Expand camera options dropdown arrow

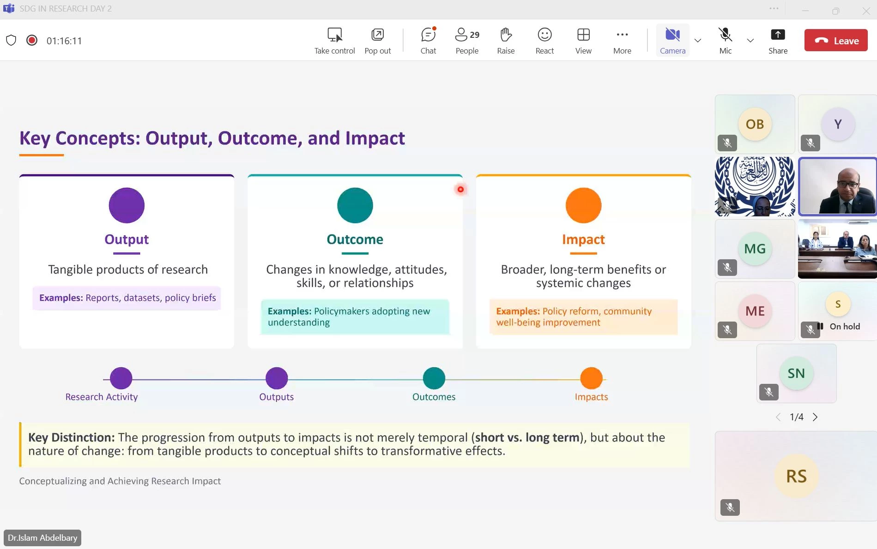coord(698,41)
